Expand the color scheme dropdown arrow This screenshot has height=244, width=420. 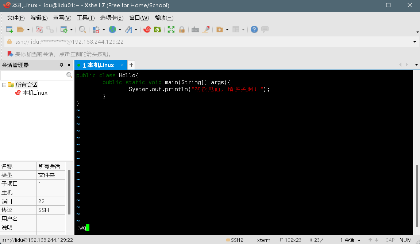tap(104, 29)
